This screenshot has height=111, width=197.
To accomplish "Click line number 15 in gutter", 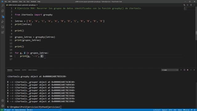I will 11,53.
